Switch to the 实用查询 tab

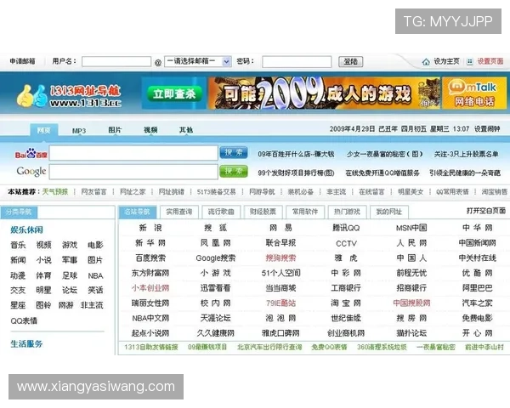(x=178, y=212)
